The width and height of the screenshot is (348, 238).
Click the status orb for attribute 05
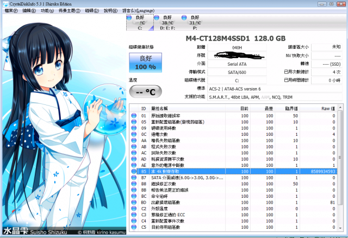click(x=134, y=122)
